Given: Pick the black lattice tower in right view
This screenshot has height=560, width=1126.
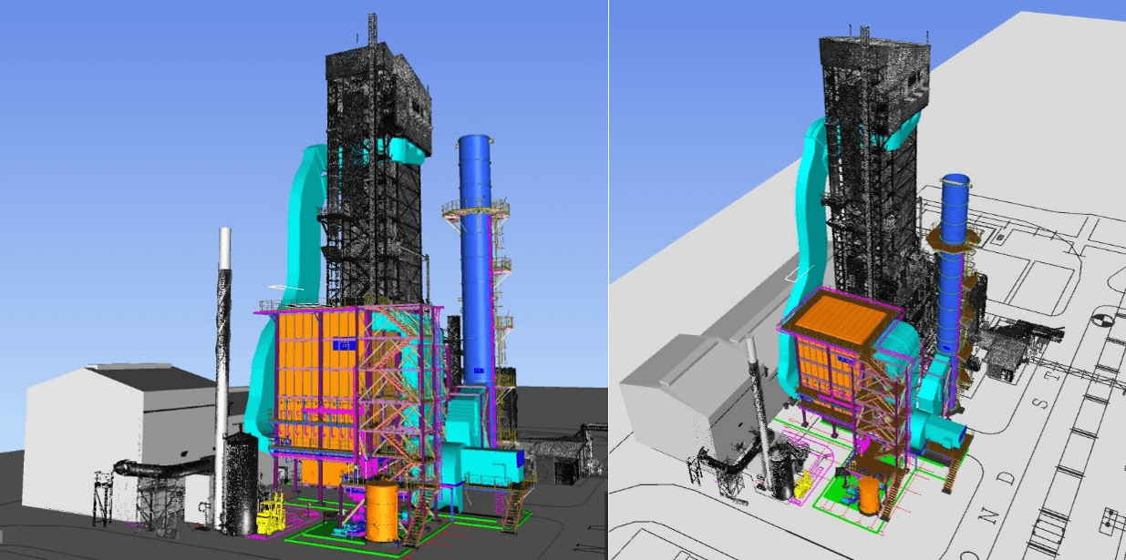Looking at the screenshot, I should point(871,164).
